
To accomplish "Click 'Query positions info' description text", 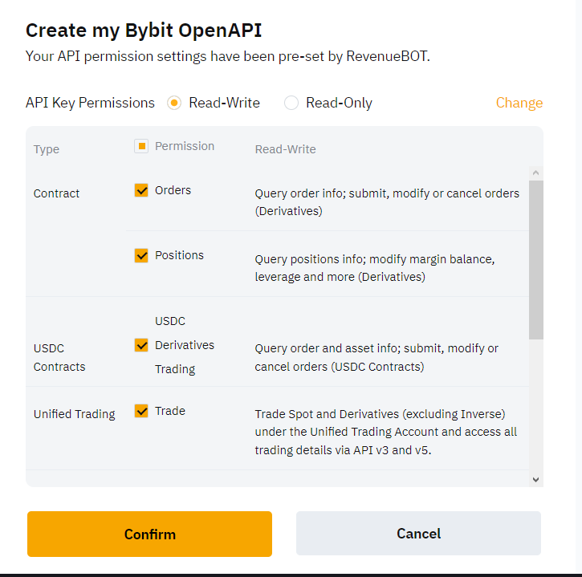I will (x=375, y=268).
